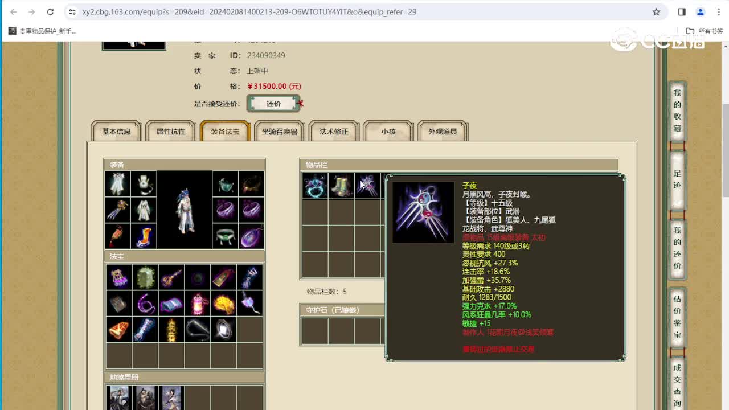This screenshot has width=729, height=410.
Task: Click the 子夜 weapon image in tooltip
Action: pyautogui.click(x=423, y=212)
